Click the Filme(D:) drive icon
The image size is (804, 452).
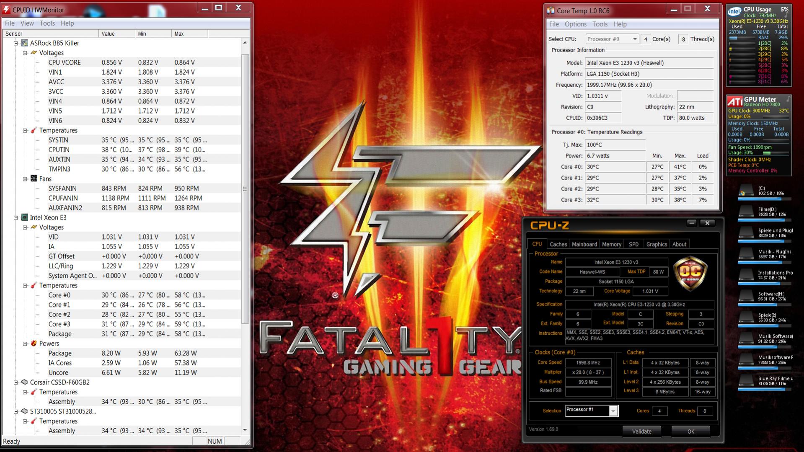click(x=746, y=212)
